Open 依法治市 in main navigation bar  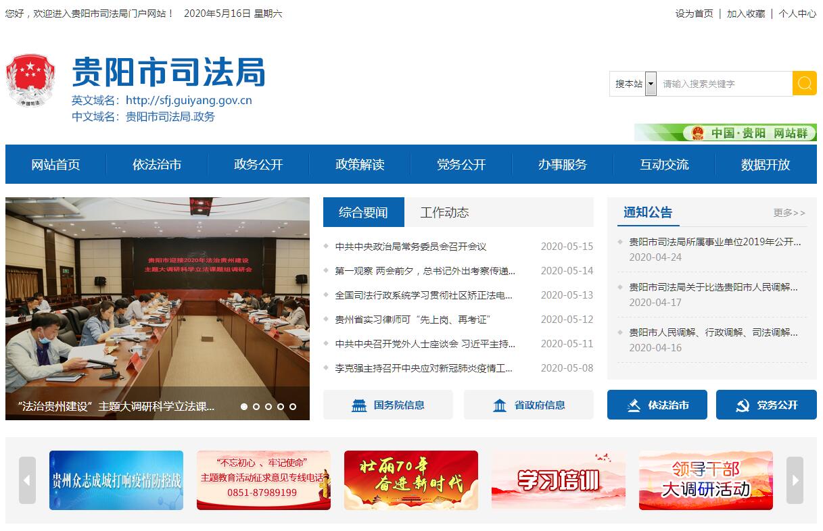157,164
